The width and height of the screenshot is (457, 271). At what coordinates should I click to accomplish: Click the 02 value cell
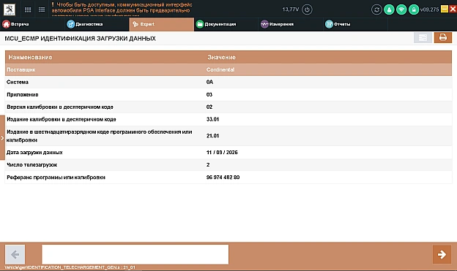coord(209,107)
